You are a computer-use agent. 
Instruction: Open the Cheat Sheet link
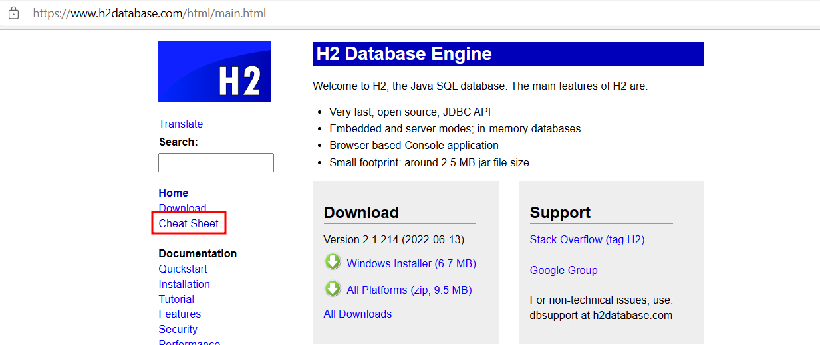pos(189,223)
